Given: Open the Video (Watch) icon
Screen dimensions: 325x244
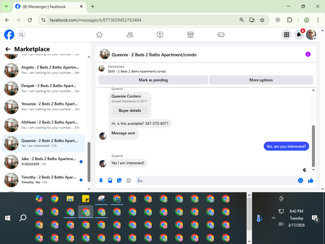Looking at the screenshot, I should [160, 34].
